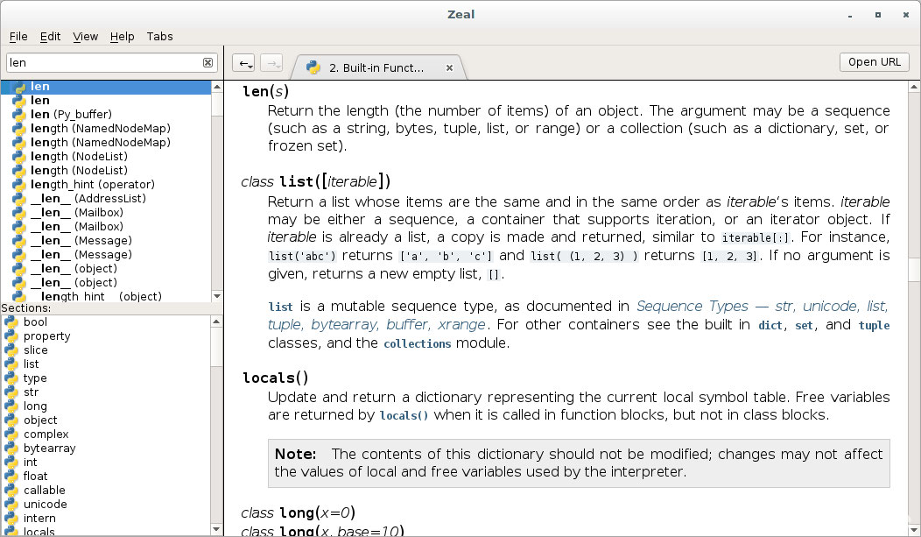Click results list scrollbar down arrow
The image size is (921, 537).
tap(217, 296)
